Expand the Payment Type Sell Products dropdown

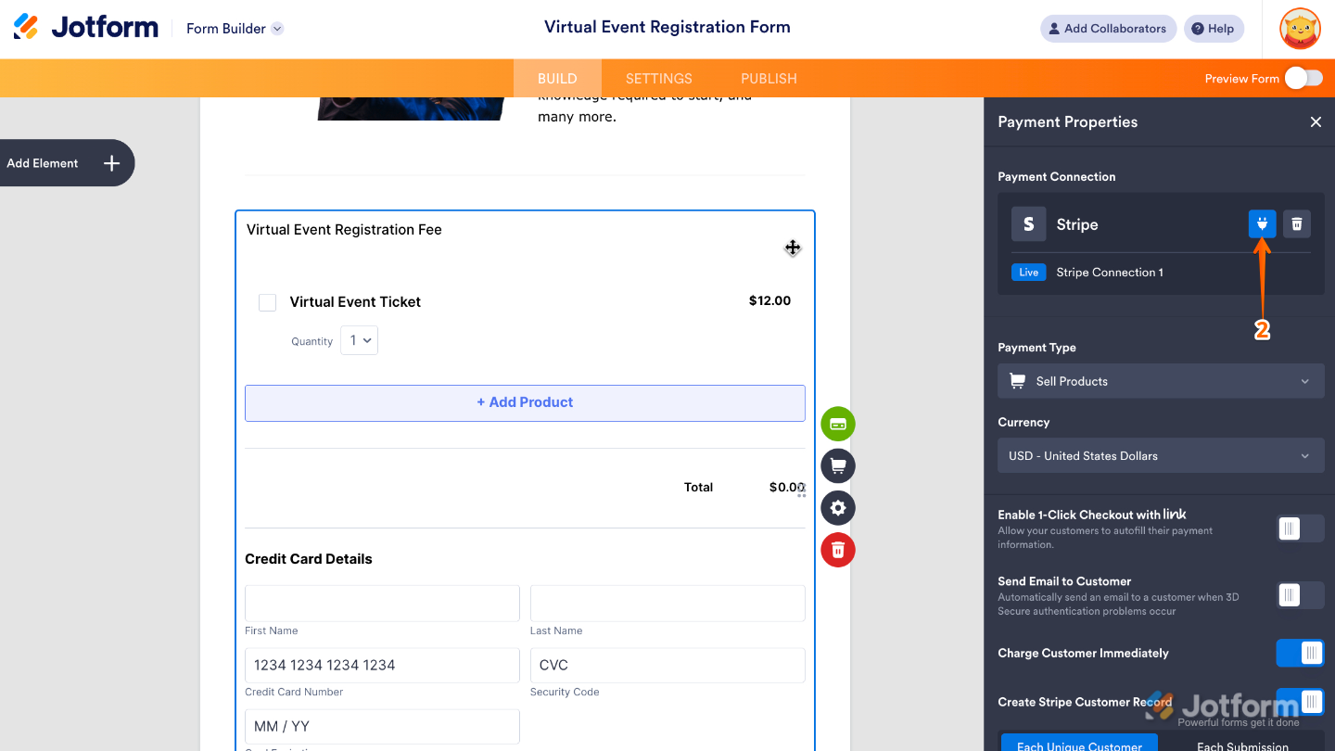click(x=1161, y=381)
